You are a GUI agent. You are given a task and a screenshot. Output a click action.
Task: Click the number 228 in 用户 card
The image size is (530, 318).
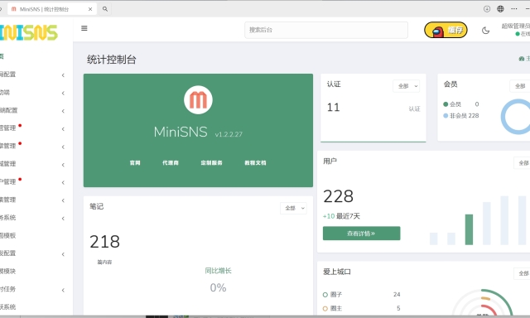339,196
